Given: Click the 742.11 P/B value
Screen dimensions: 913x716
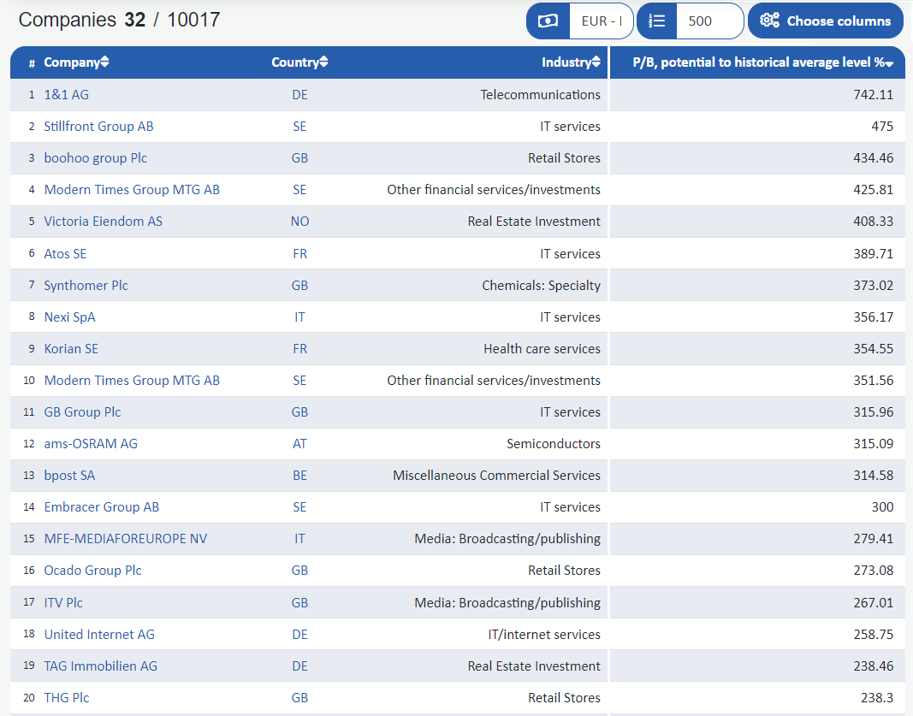Looking at the screenshot, I should (873, 94).
